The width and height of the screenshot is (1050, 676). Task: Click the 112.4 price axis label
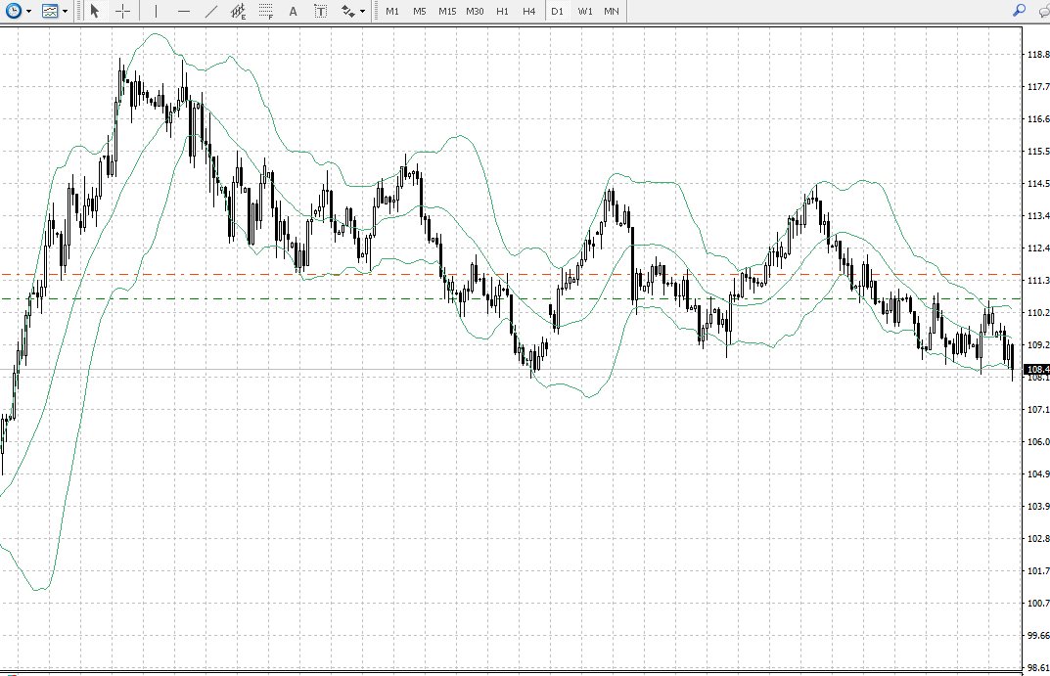coord(1038,248)
